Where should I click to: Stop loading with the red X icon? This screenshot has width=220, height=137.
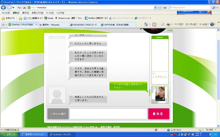coord(24,8)
